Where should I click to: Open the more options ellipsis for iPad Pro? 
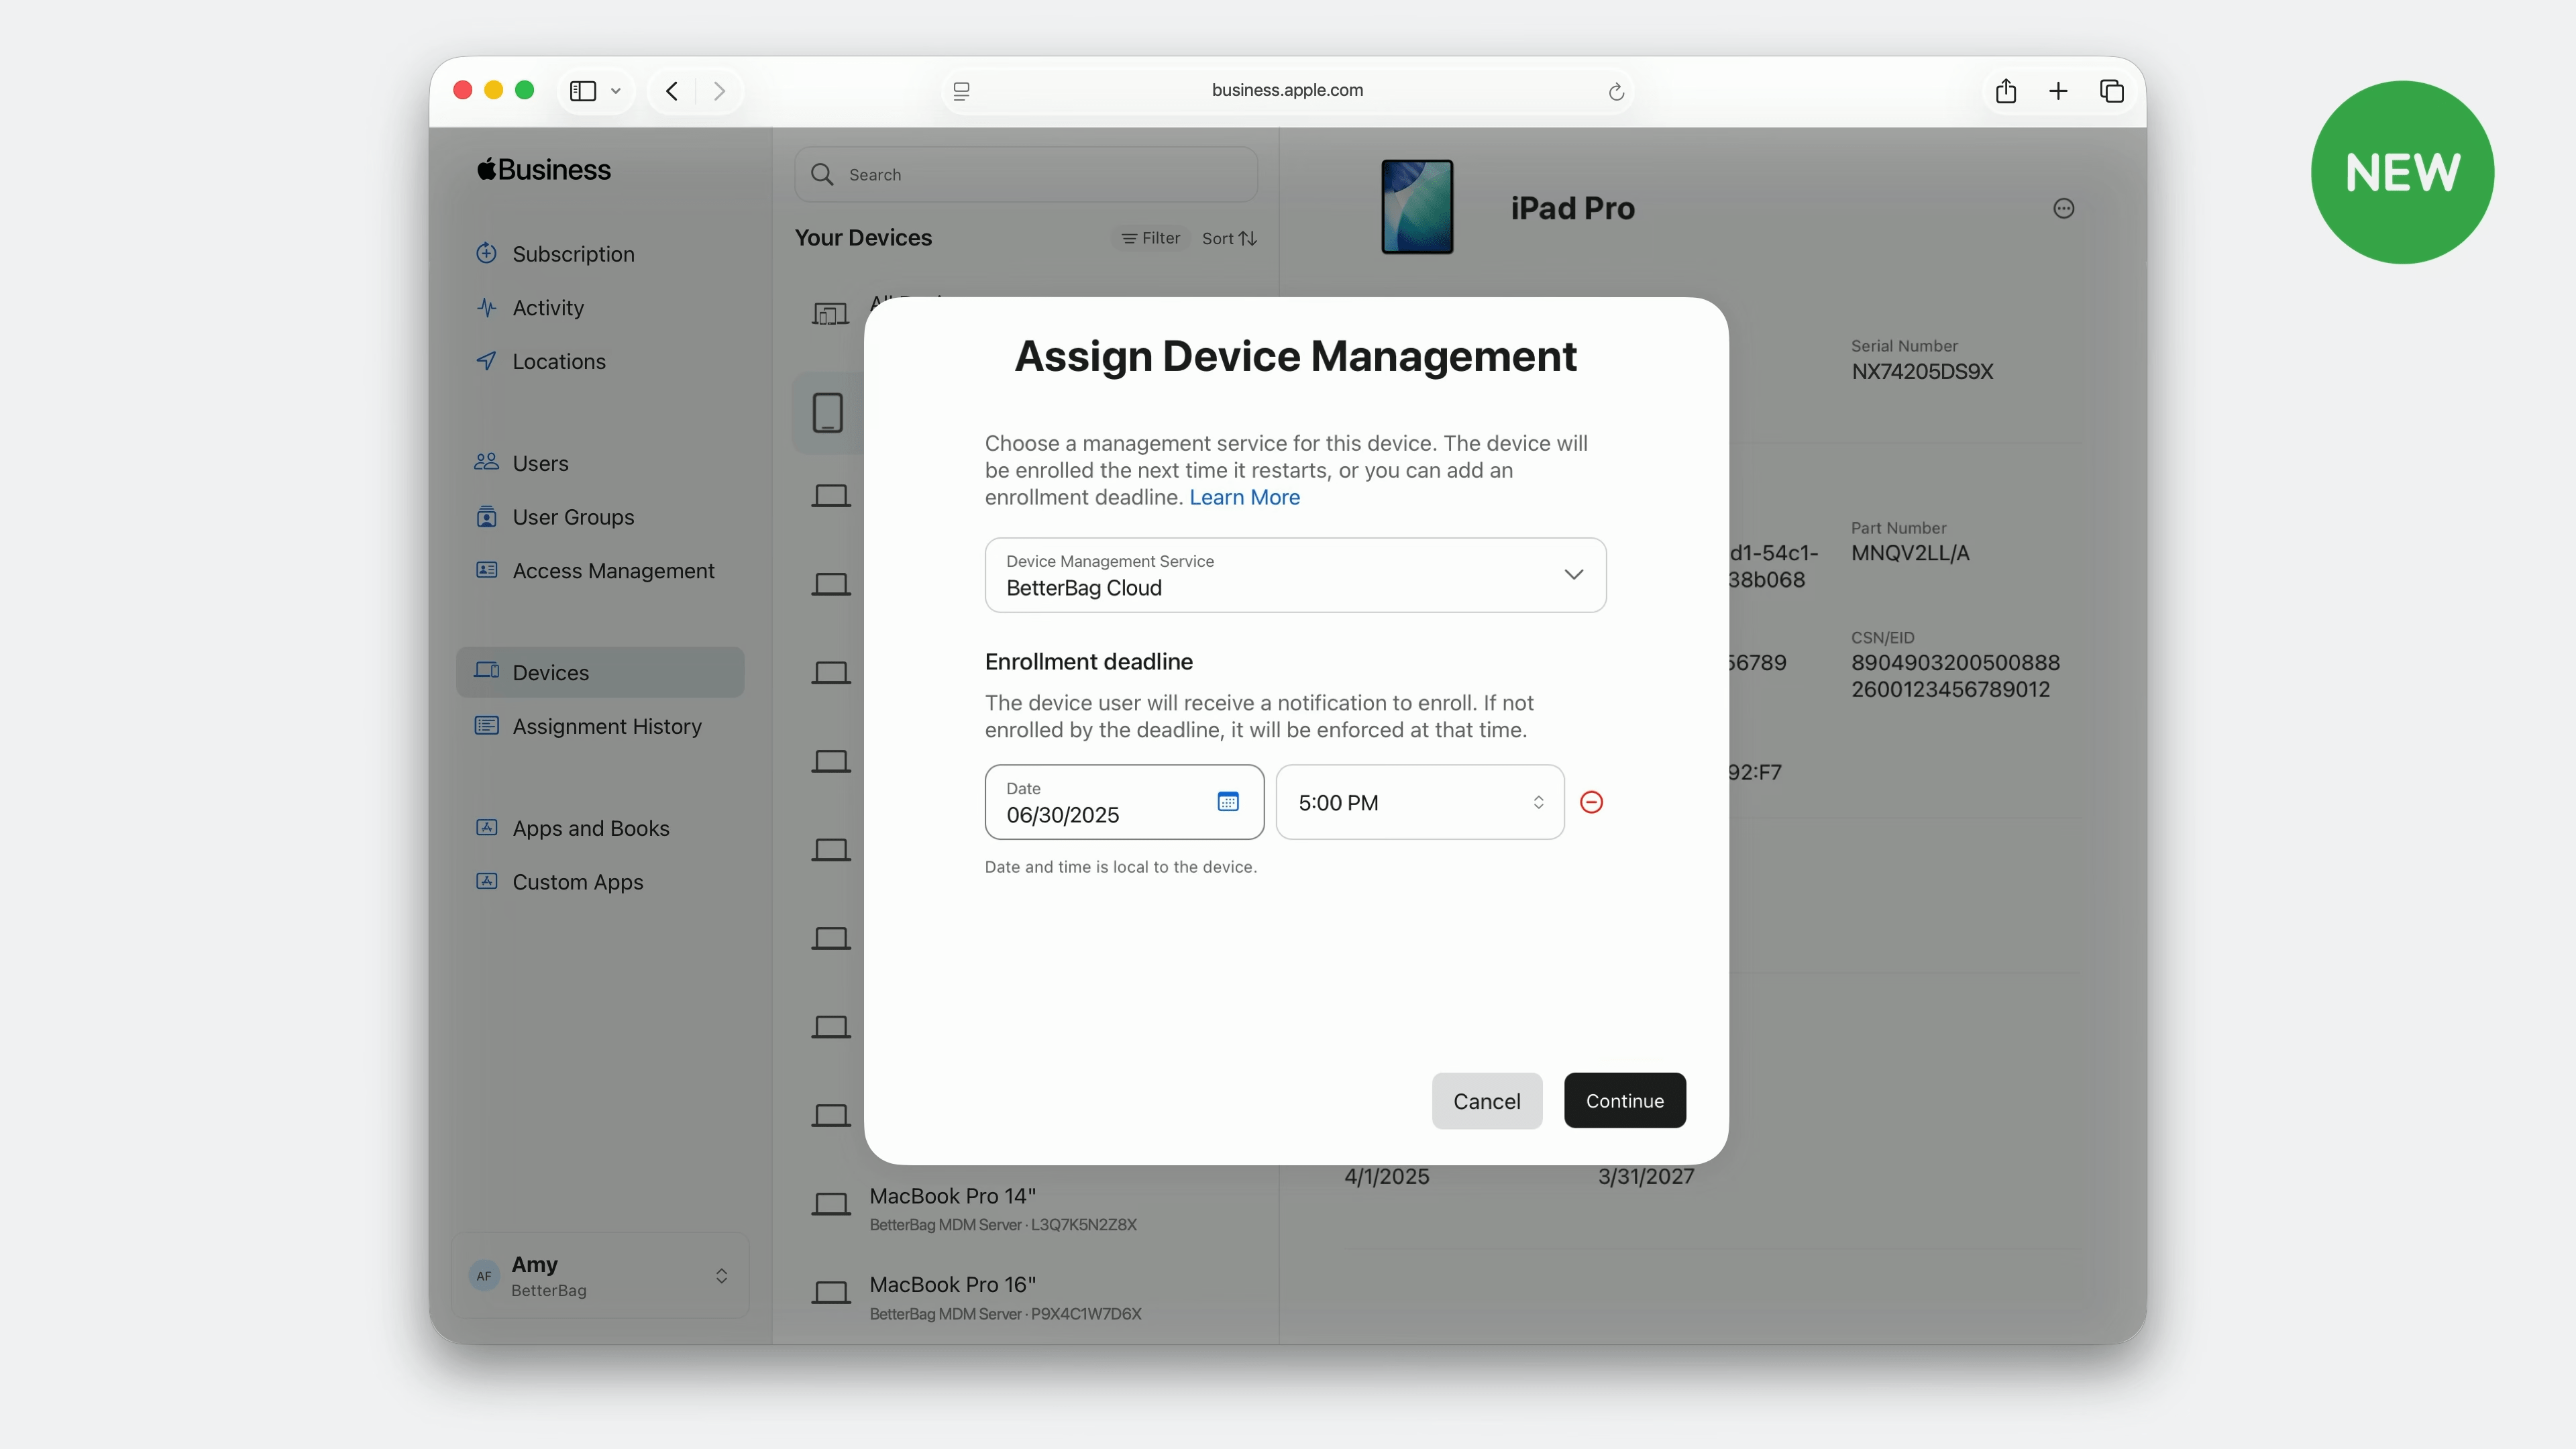(2064, 209)
